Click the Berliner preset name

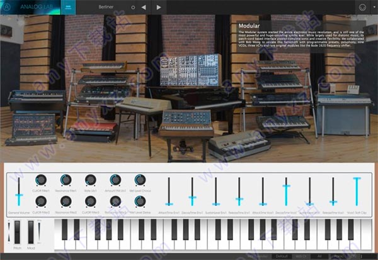[x=106, y=7]
